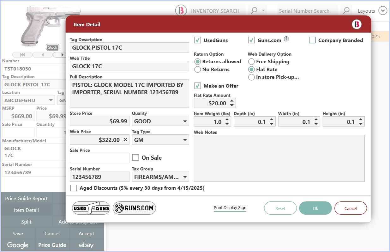Click the Save button

pos(18,234)
